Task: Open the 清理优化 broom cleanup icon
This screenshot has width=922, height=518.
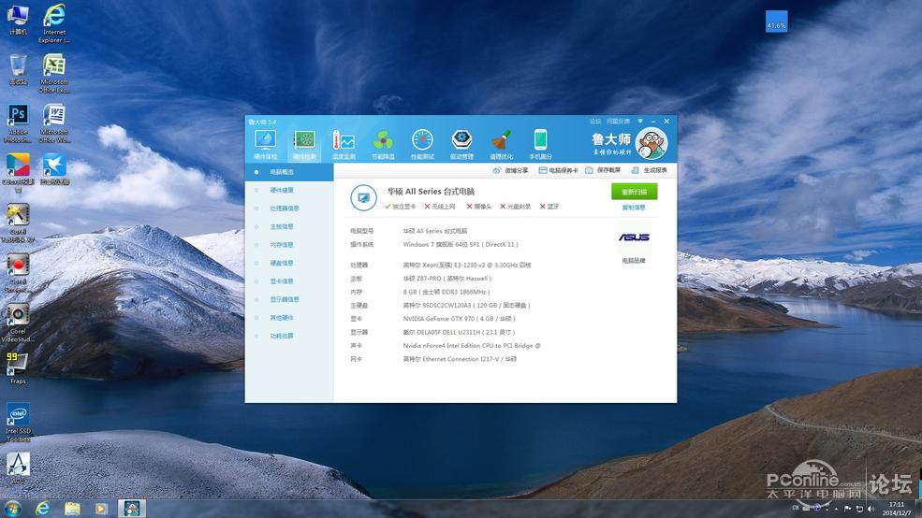Action: pos(501,145)
